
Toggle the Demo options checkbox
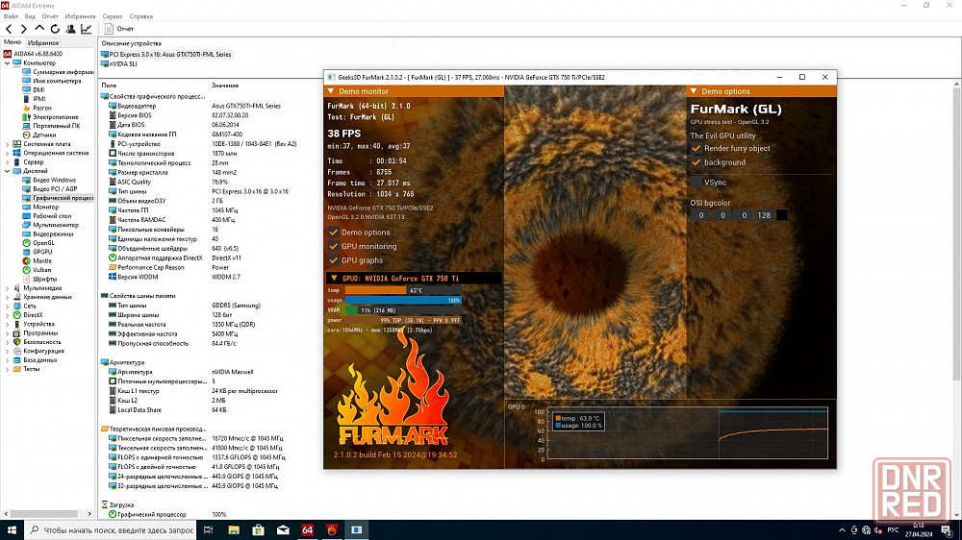click(x=334, y=233)
